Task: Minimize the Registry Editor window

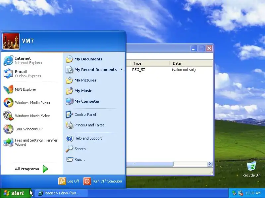Action: (194, 49)
